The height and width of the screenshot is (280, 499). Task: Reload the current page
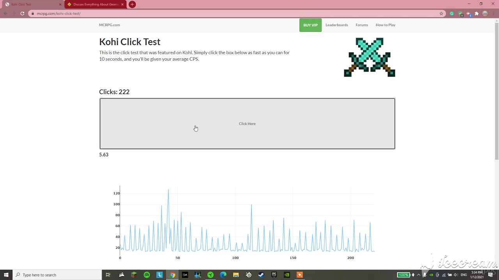(22, 13)
